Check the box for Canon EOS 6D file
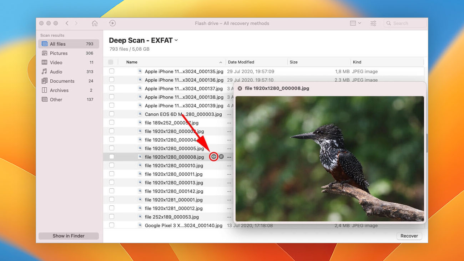Viewport: 464px width, 261px height. 112,114
